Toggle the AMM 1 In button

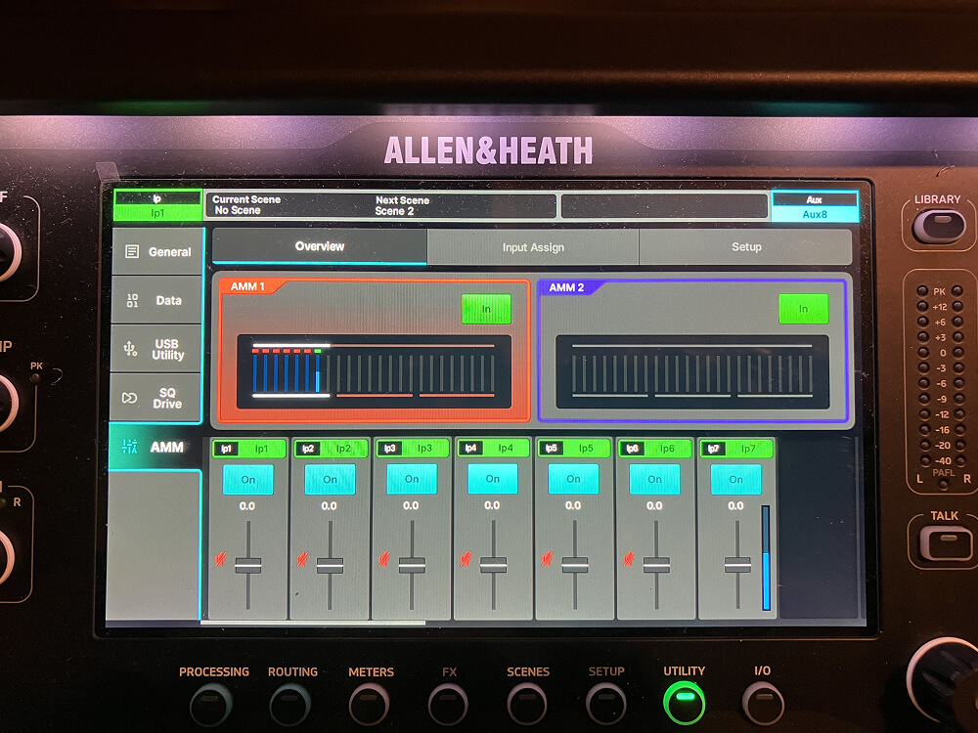(486, 309)
